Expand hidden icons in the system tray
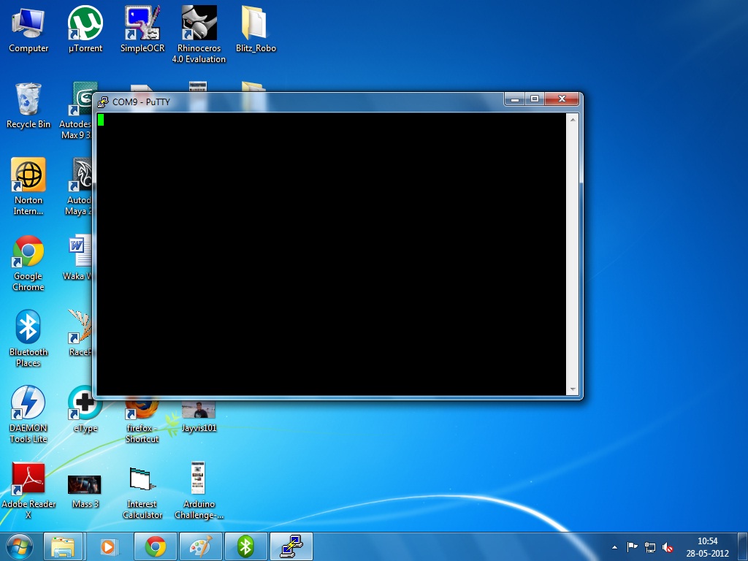The image size is (748, 561). [x=615, y=546]
